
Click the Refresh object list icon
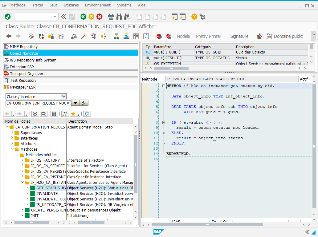coord(87,114)
